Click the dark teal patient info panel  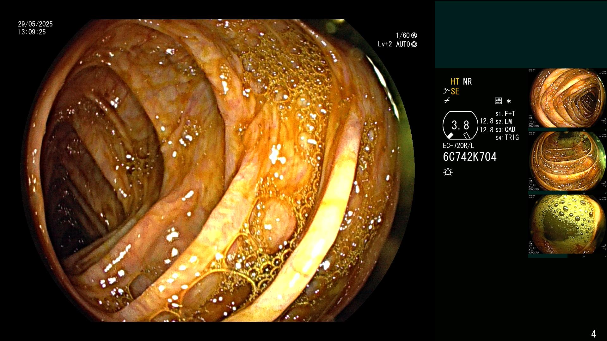point(521,34)
